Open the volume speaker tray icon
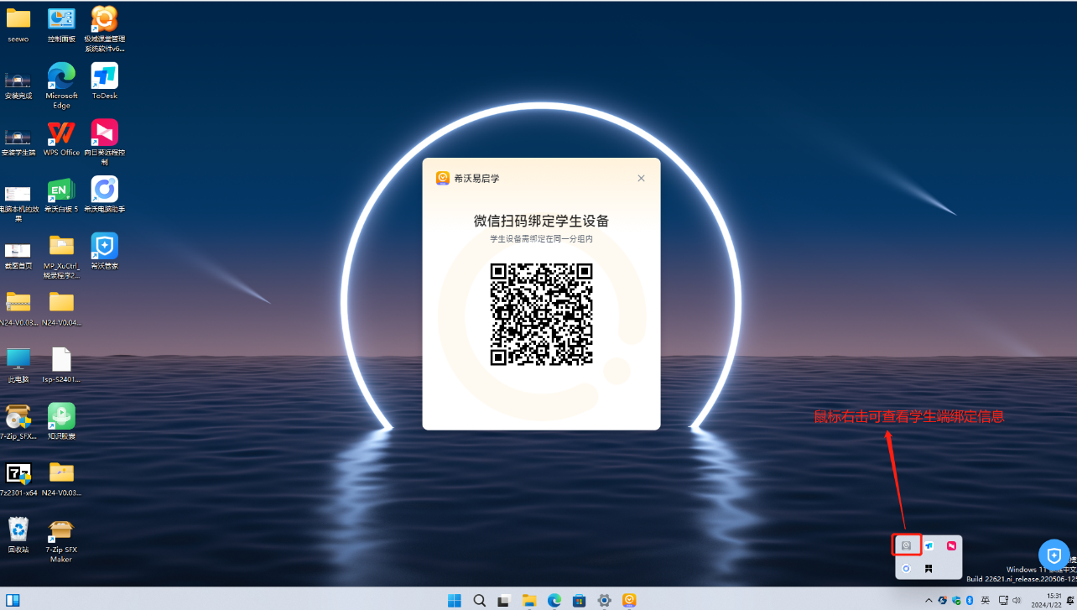Screen dimensions: 1077x610 (x=1017, y=600)
